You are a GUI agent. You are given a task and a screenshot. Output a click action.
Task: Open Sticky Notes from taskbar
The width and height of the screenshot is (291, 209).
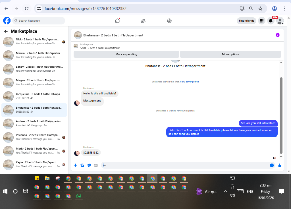coord(37,179)
